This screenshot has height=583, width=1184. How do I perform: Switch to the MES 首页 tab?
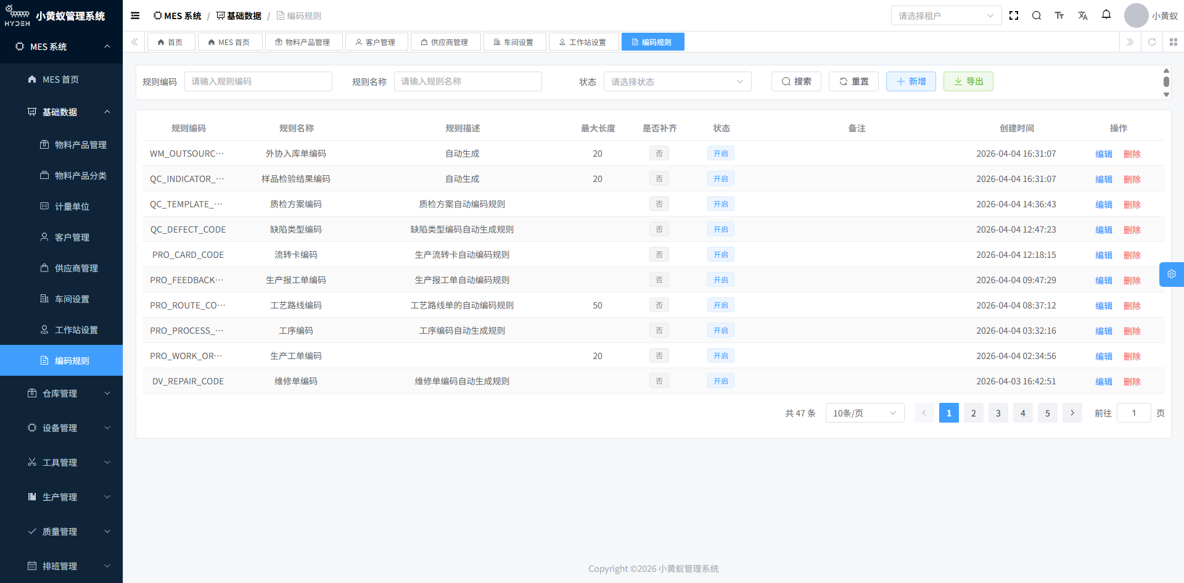pyautogui.click(x=230, y=42)
